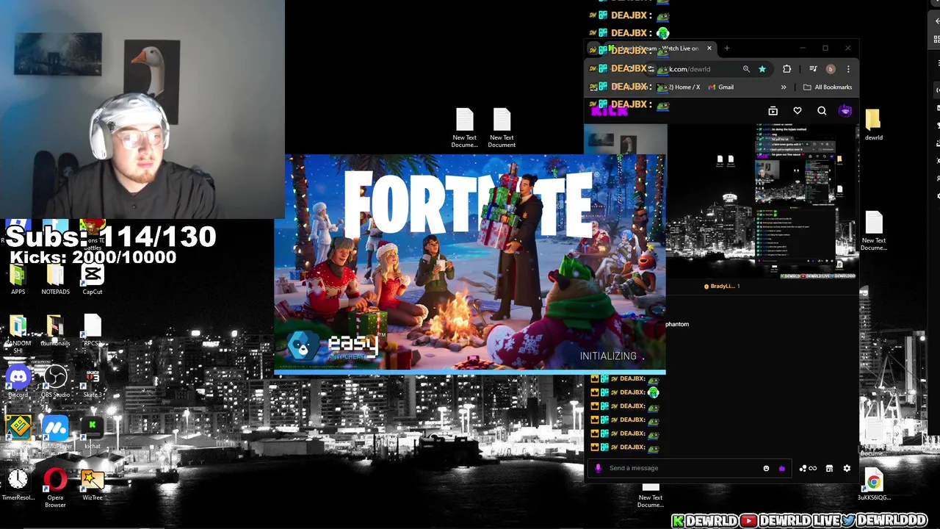The image size is (940, 529).
Task: Launch the WizTree shortcut
Action: 93,485
